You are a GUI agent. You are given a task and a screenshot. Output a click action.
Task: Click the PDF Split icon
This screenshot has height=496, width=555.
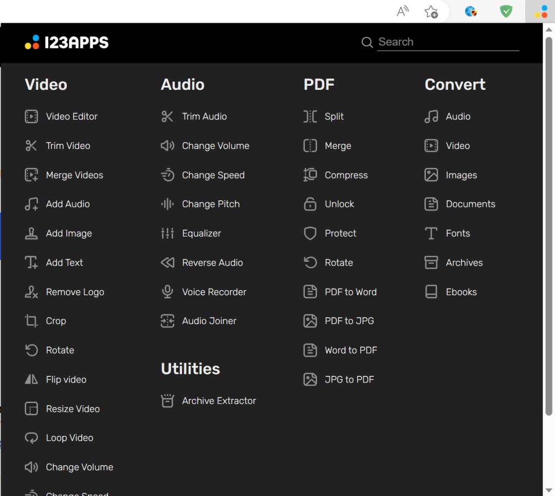(310, 117)
